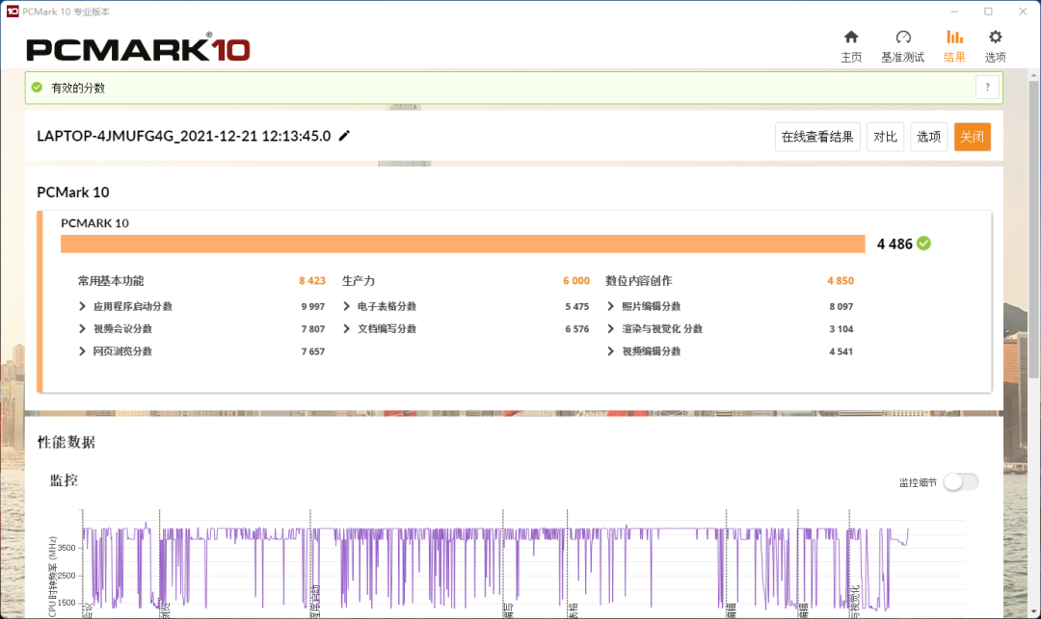Click the orange PCMark 10 score bar
This screenshot has width=1041, height=619.
[463, 244]
